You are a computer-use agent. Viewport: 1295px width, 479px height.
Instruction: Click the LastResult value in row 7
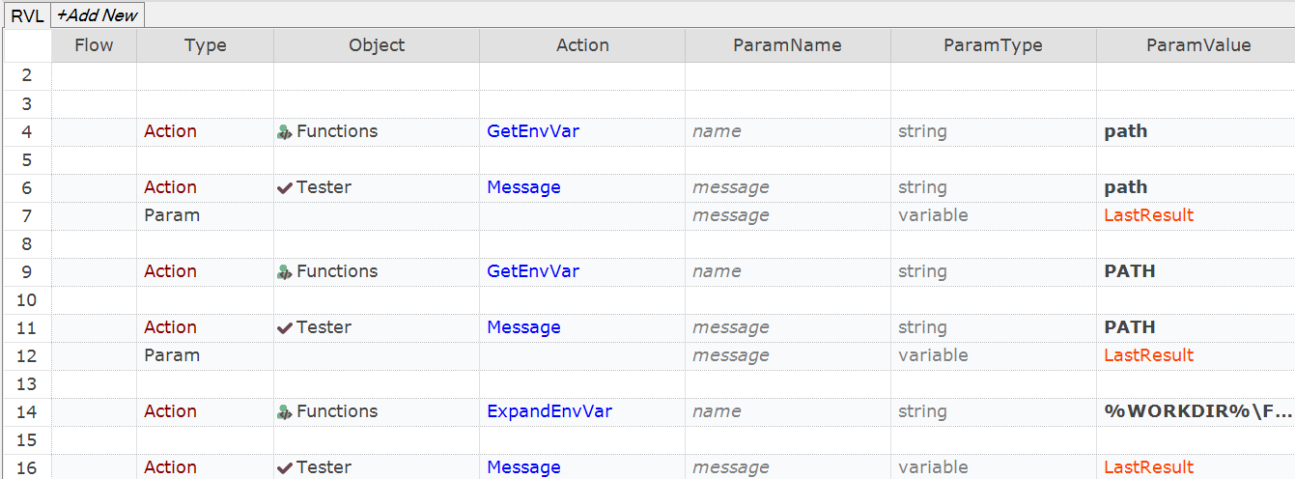[1148, 215]
